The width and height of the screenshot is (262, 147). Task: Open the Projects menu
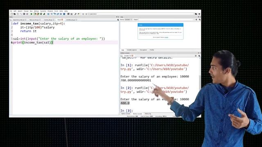click(50, 11)
